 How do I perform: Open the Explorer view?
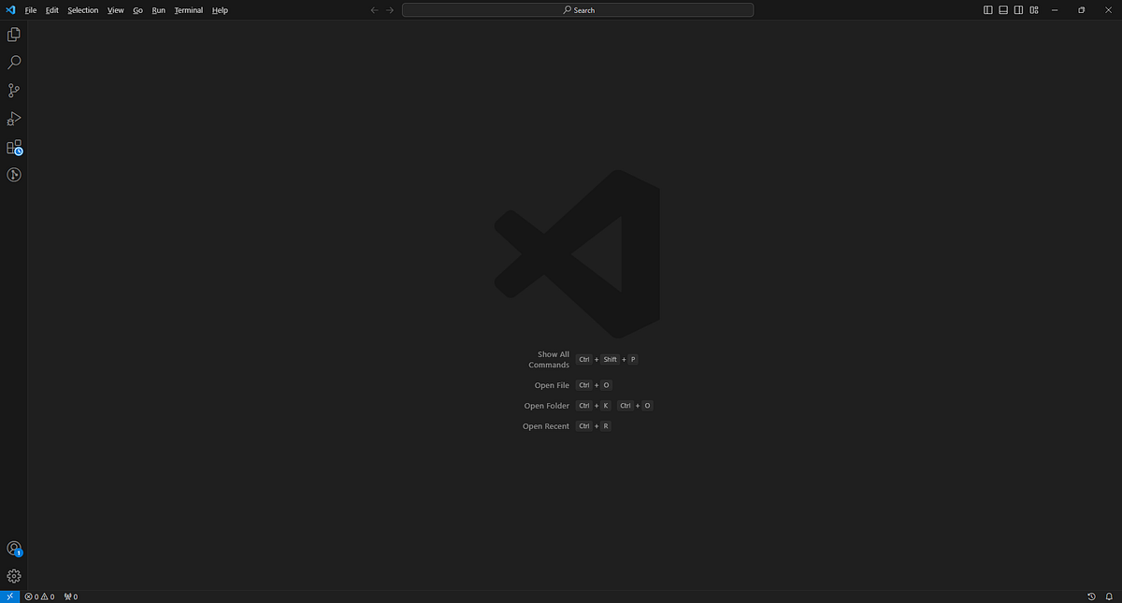point(13,34)
